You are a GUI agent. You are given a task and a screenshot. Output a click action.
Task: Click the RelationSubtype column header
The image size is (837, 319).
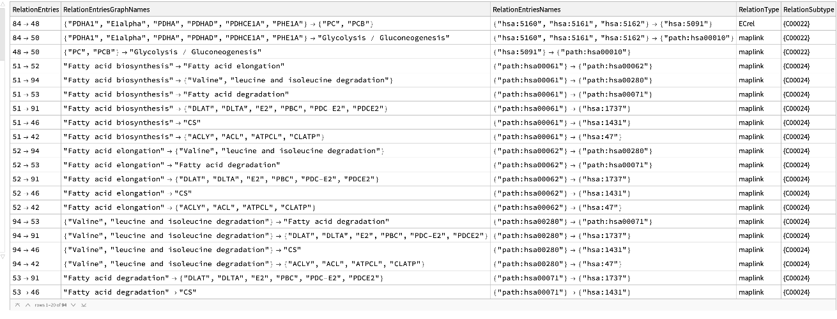(808, 10)
